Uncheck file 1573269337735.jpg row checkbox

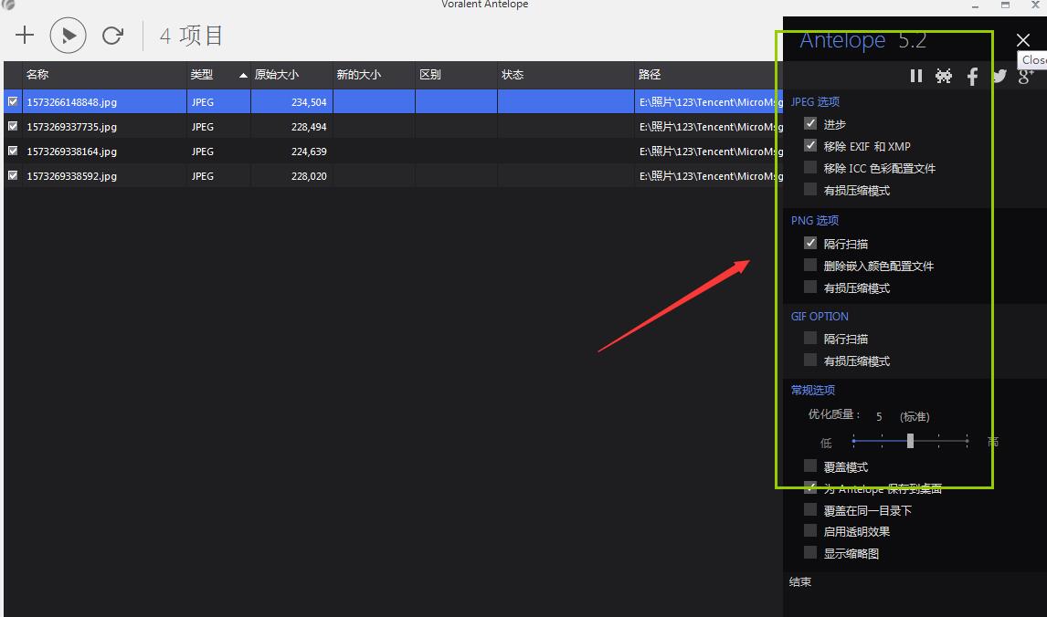[x=13, y=126]
